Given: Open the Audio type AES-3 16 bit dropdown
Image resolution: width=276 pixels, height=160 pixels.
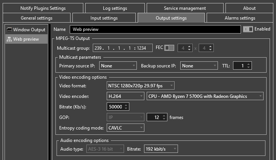Looking at the screenshot, I should point(105,149).
